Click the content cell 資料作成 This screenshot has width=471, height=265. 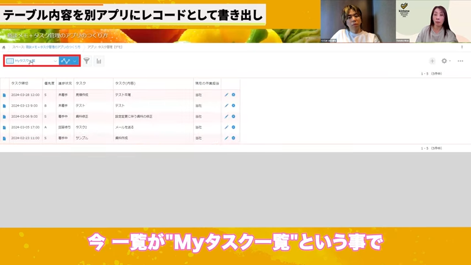point(121,138)
